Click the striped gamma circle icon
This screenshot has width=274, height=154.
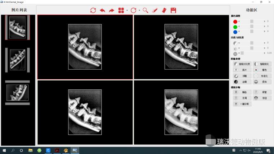[x=235, y=54]
